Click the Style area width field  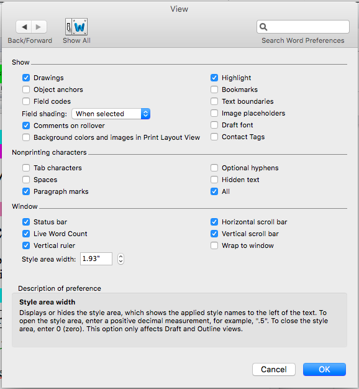(x=96, y=259)
